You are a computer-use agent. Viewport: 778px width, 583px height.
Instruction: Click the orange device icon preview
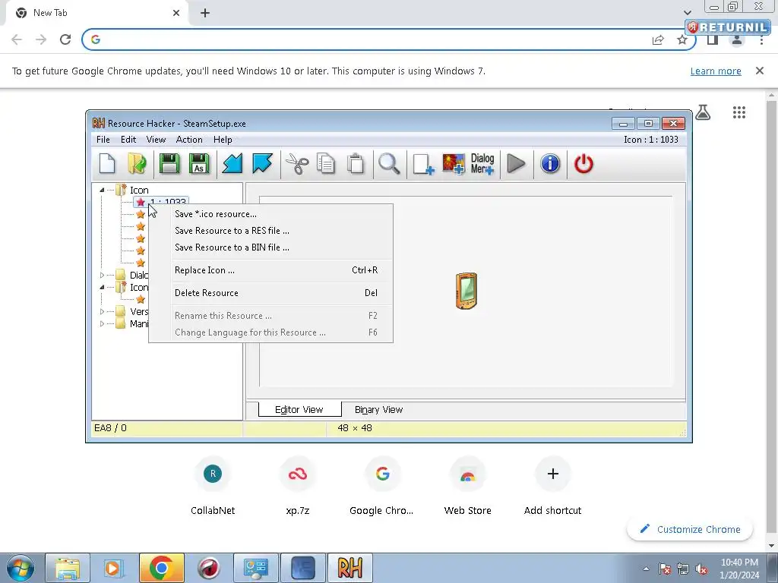click(466, 291)
